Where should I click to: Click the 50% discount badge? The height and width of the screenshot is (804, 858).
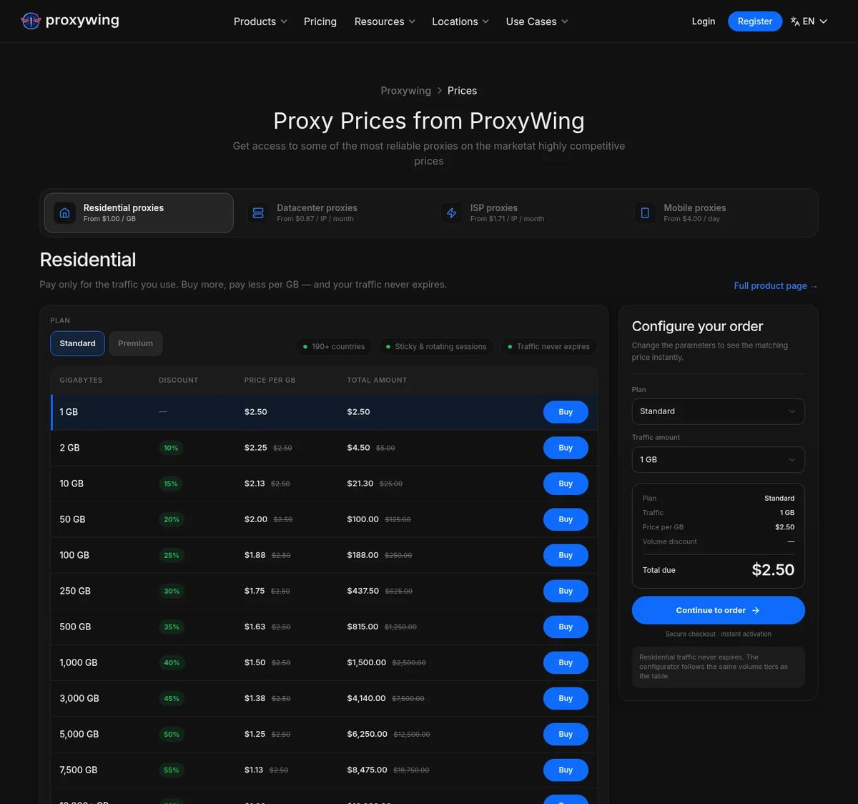click(x=172, y=734)
